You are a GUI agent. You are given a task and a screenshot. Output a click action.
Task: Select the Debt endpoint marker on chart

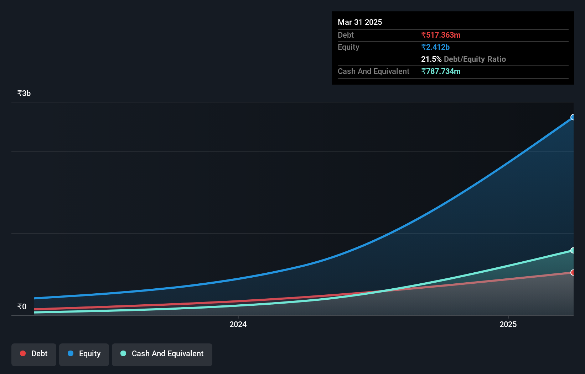573,272
